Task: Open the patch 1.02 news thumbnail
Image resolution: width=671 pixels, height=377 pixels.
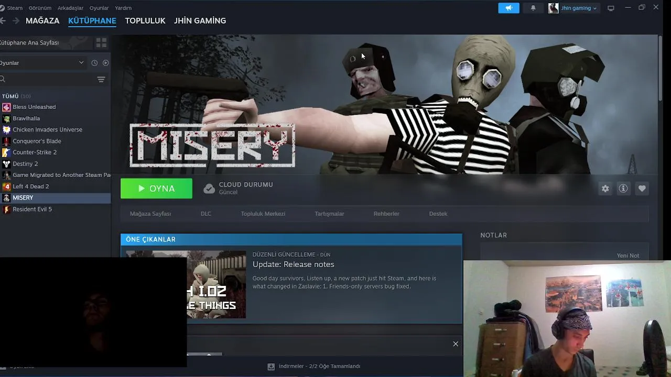Action: 216,285
